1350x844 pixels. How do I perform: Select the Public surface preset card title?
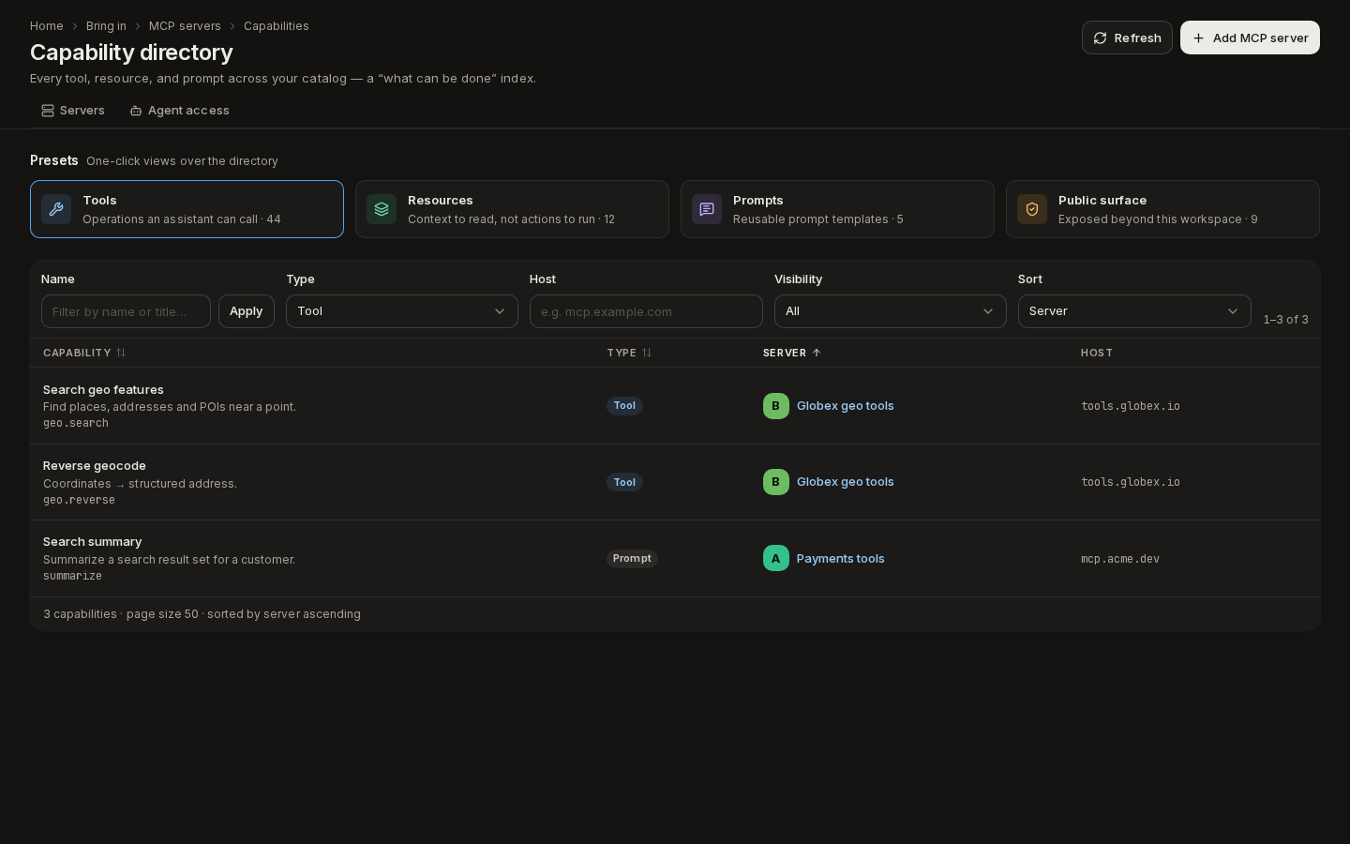click(x=1102, y=201)
